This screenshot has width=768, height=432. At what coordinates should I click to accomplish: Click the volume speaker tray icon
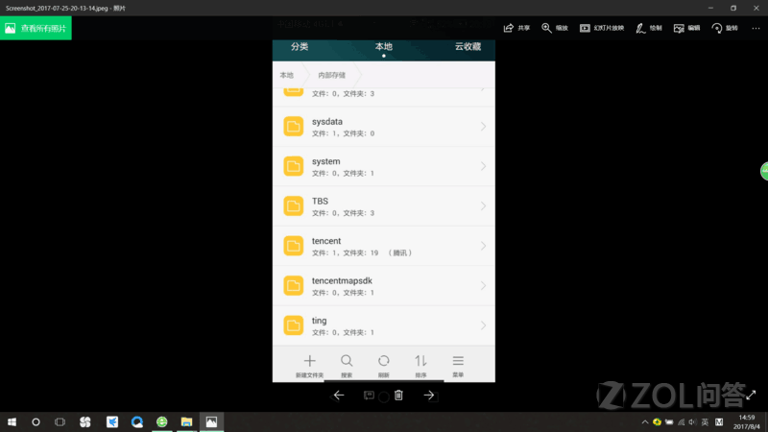coord(692,421)
